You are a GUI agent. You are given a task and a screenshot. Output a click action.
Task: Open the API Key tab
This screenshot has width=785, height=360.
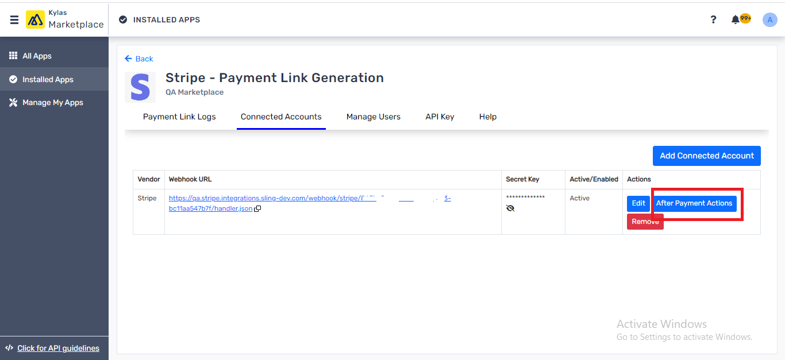pyautogui.click(x=440, y=117)
